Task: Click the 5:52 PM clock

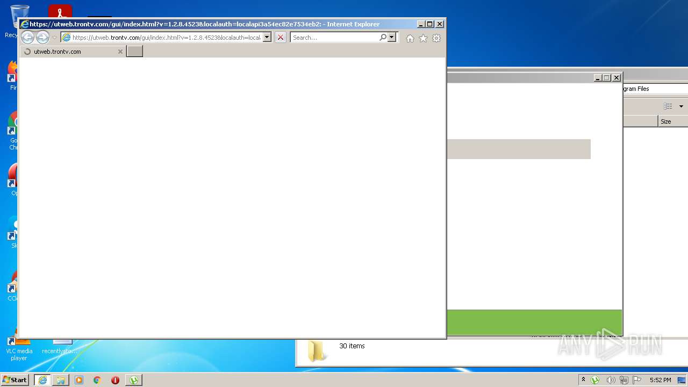Action: (x=660, y=380)
